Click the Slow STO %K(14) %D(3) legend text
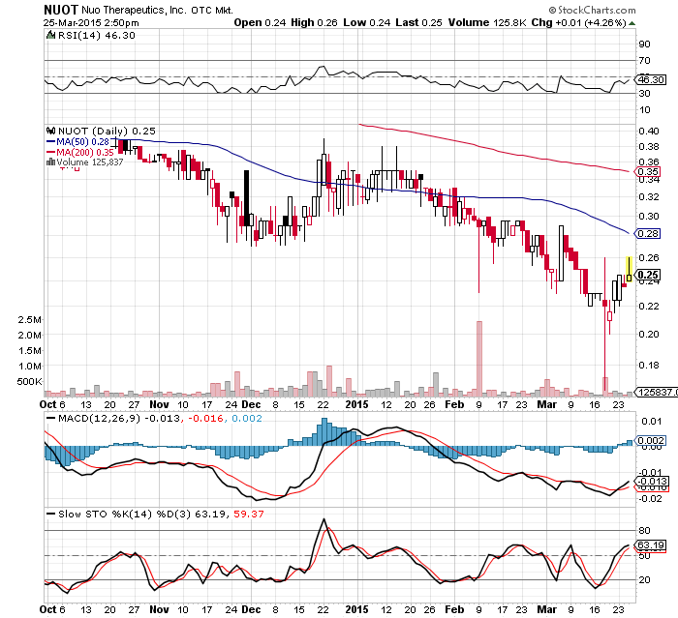This screenshot has height=618, width=678. pyautogui.click(x=125, y=514)
